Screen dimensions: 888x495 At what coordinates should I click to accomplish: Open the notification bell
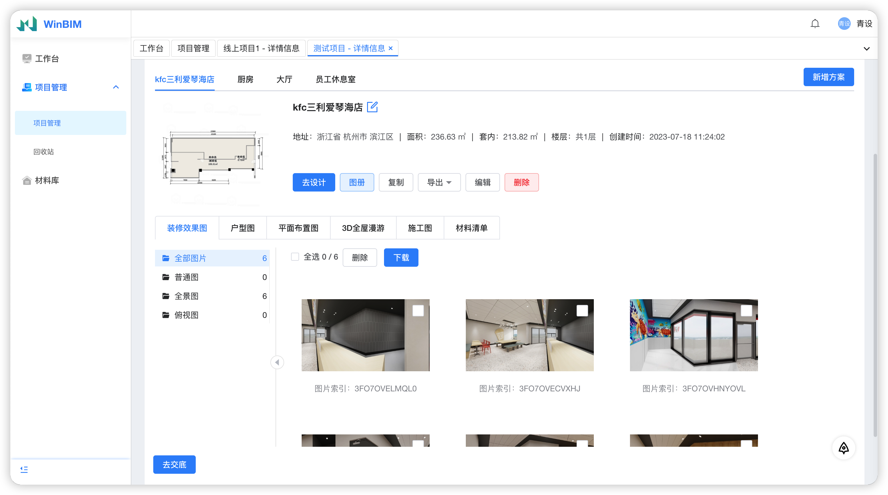click(815, 24)
